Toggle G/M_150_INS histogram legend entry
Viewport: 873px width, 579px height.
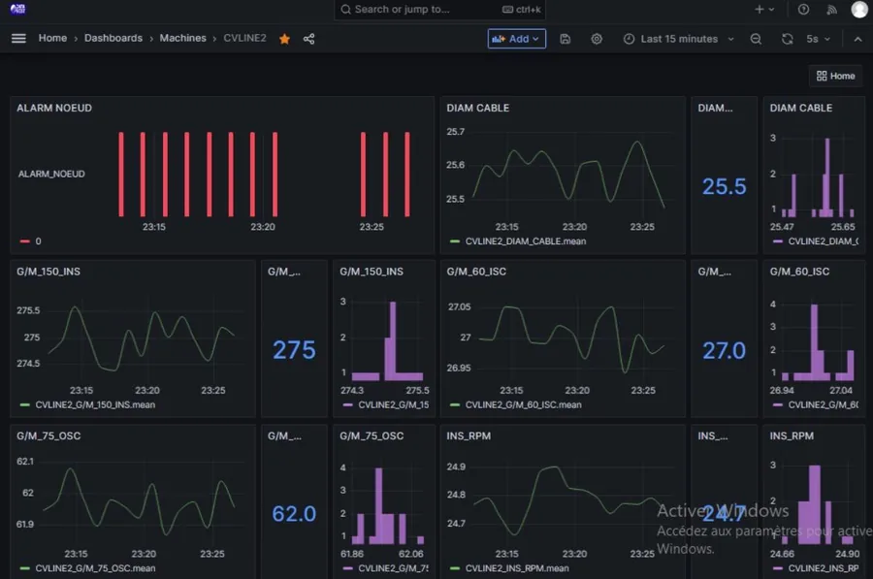coord(394,404)
